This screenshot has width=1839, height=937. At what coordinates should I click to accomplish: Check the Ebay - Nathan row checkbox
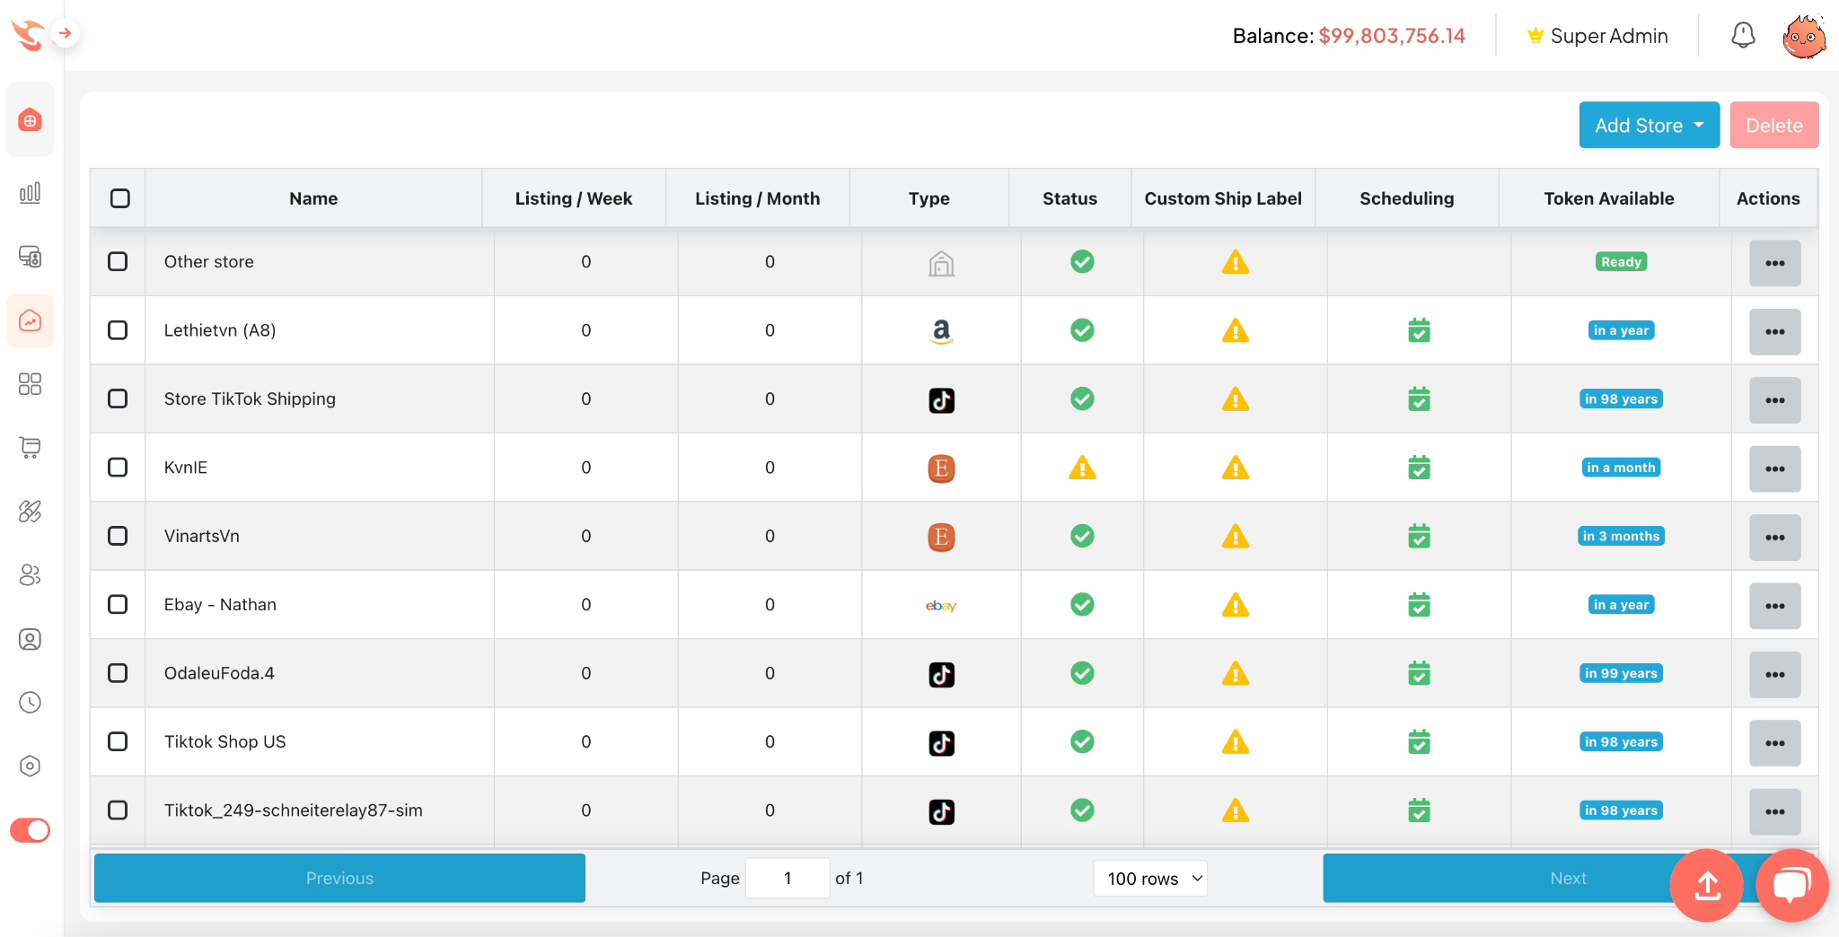[118, 605]
